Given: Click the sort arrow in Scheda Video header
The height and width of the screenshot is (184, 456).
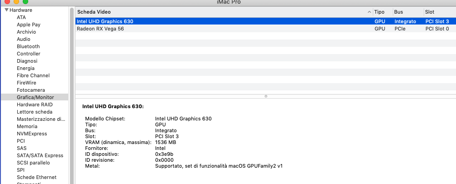Looking at the screenshot, I should pos(369,12).
